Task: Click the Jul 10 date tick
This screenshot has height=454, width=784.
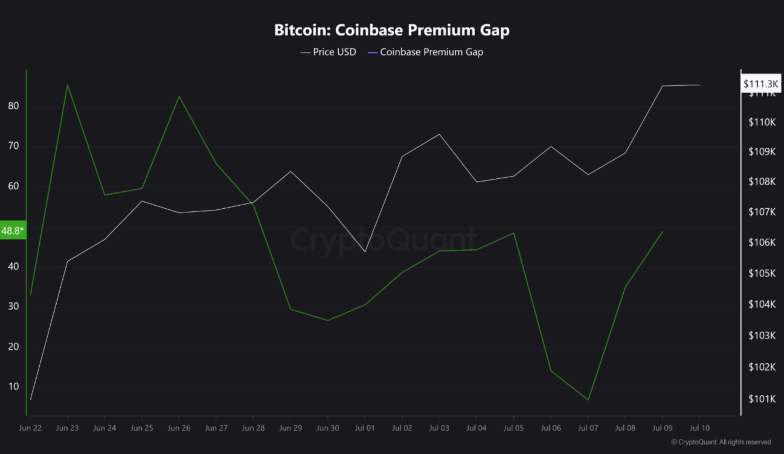Action: [699, 428]
